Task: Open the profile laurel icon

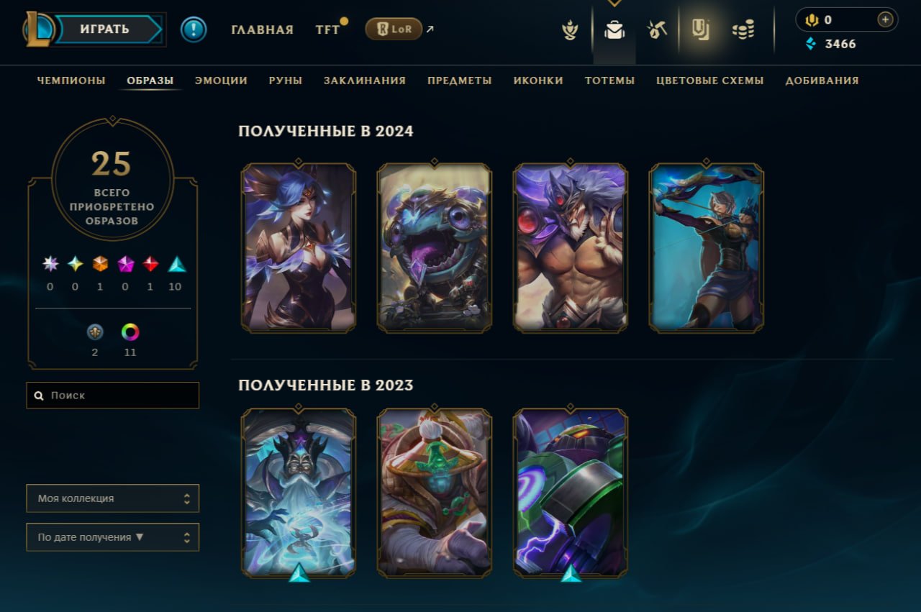Action: [x=570, y=30]
